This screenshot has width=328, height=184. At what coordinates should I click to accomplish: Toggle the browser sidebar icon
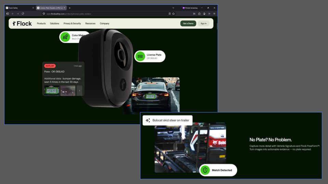tap(8, 14)
